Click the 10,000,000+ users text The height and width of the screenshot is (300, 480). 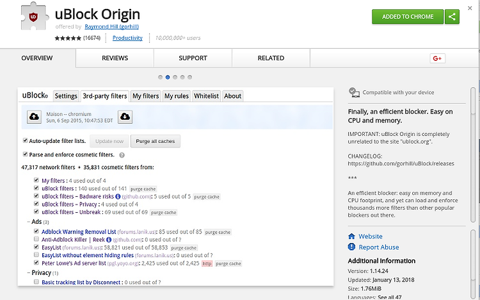[178, 38]
